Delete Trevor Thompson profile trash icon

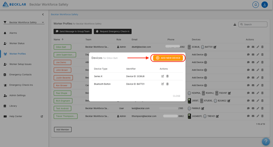262,116
